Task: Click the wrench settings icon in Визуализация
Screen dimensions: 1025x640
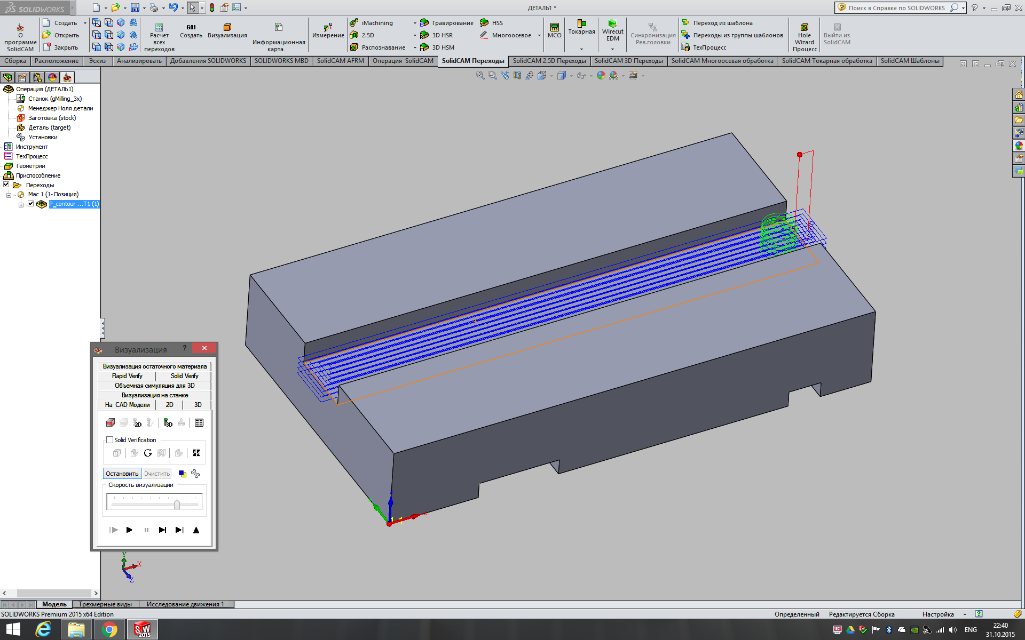Action: pyautogui.click(x=195, y=474)
